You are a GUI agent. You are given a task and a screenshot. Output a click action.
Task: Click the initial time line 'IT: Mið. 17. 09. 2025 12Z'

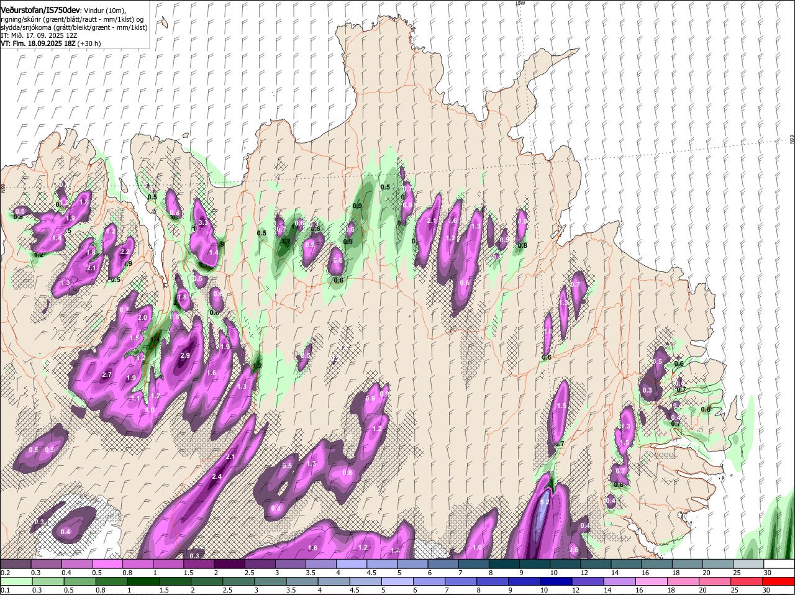tap(39, 35)
